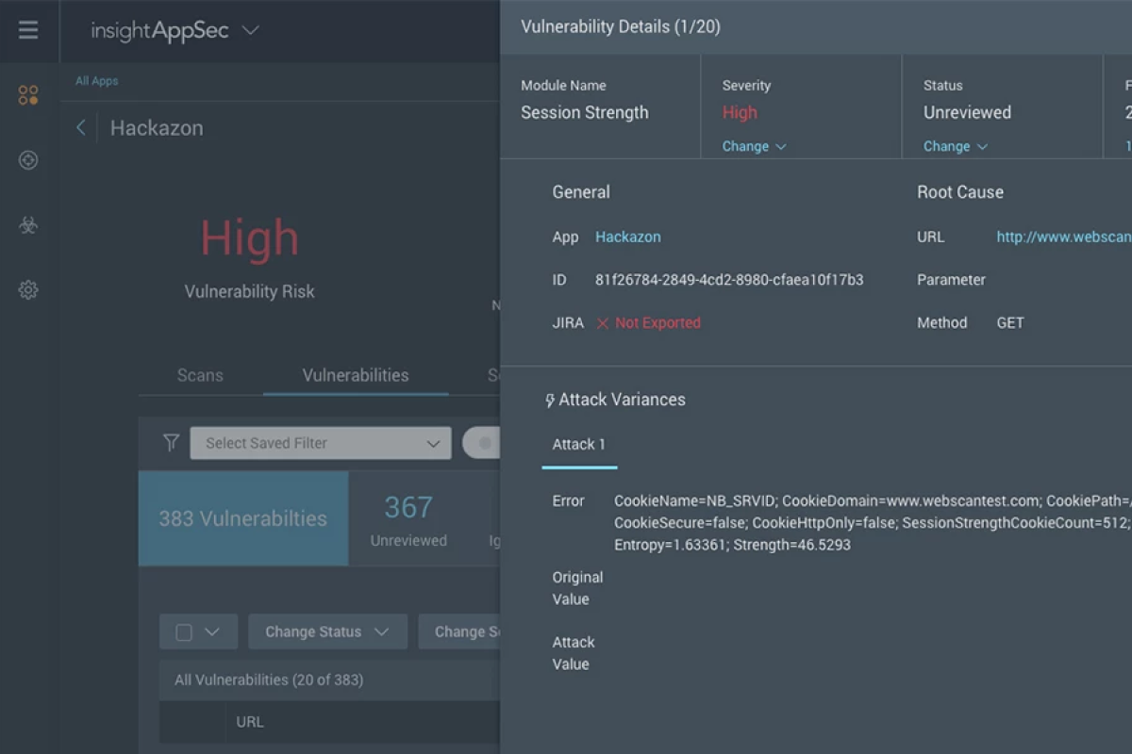Click the CookieName=NB_SRVID error line
Screen dimensions: 1132x754
pyautogui.click(x=872, y=501)
